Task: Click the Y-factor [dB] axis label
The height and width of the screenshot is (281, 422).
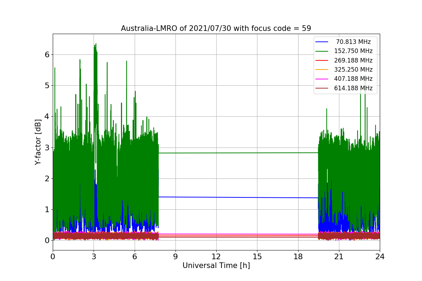Action: (x=38, y=142)
